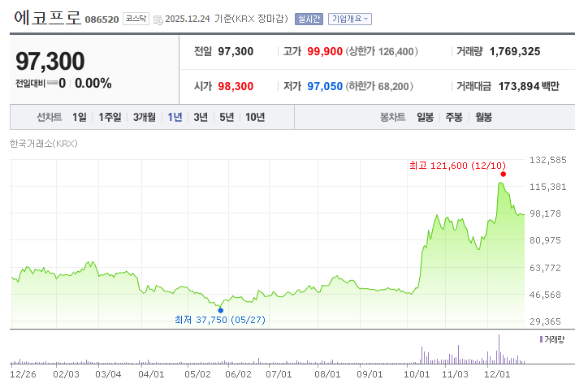Click the calendar clock icon beside the date
The height and width of the screenshot is (388, 575).
coord(158,19)
